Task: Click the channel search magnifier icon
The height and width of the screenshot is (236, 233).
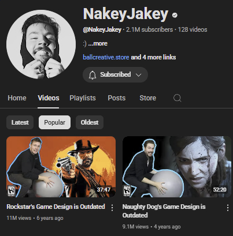Action: (177, 98)
